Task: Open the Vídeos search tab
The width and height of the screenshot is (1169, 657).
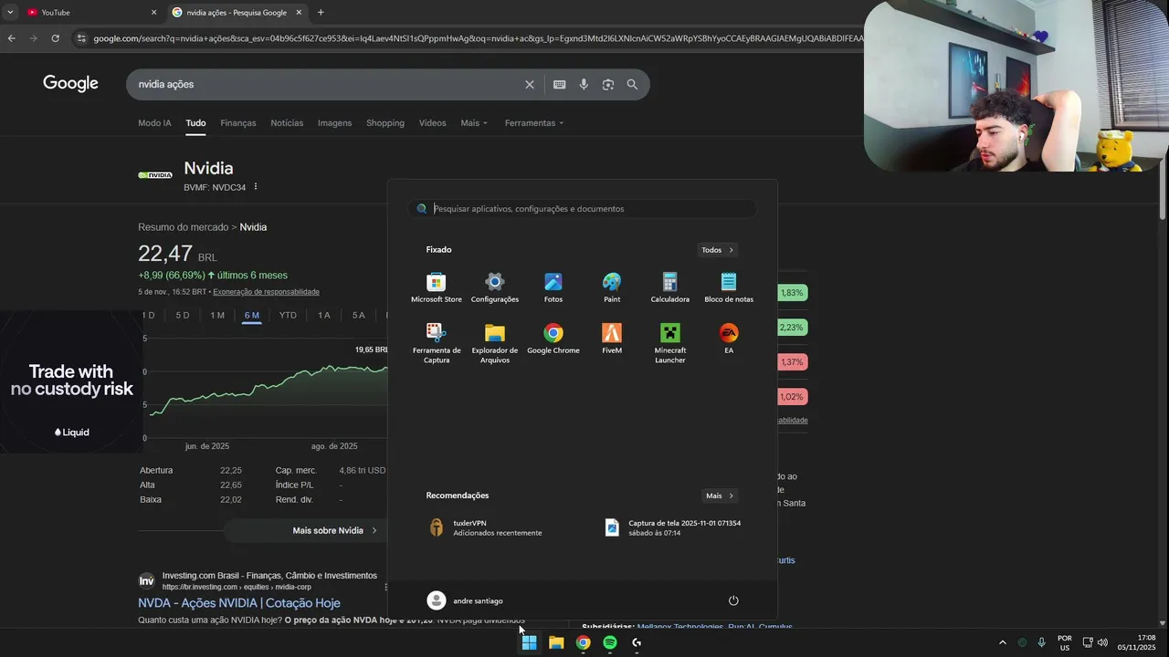Action: pyautogui.click(x=433, y=123)
